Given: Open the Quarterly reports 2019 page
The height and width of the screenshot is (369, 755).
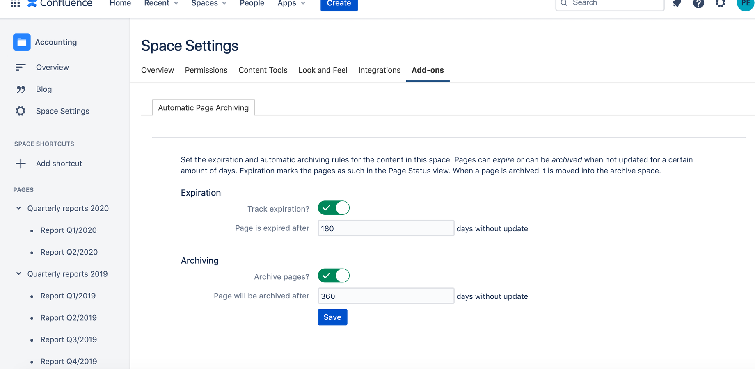Looking at the screenshot, I should click(68, 274).
